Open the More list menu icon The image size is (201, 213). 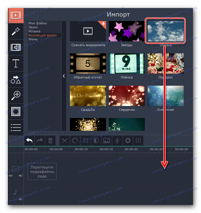click(16, 127)
